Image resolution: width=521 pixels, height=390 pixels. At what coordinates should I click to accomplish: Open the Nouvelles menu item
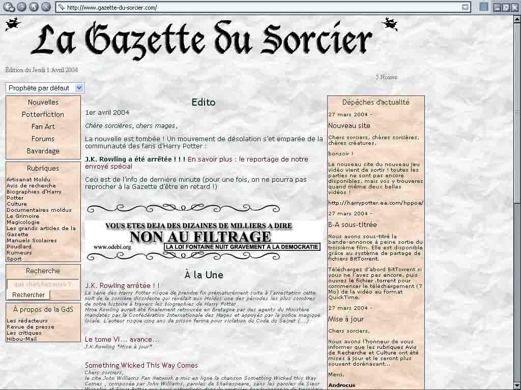point(43,102)
